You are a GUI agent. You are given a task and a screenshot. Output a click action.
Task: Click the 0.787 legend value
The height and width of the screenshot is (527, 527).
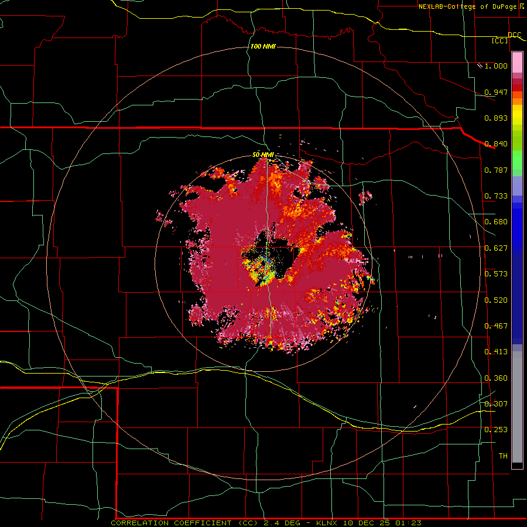click(496, 170)
